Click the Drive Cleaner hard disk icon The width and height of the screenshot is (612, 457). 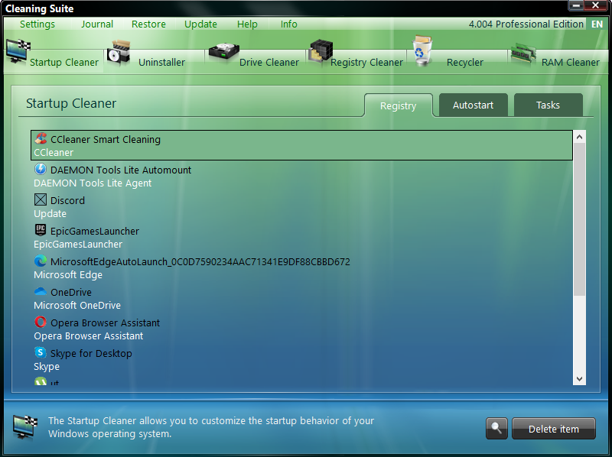tap(223, 52)
